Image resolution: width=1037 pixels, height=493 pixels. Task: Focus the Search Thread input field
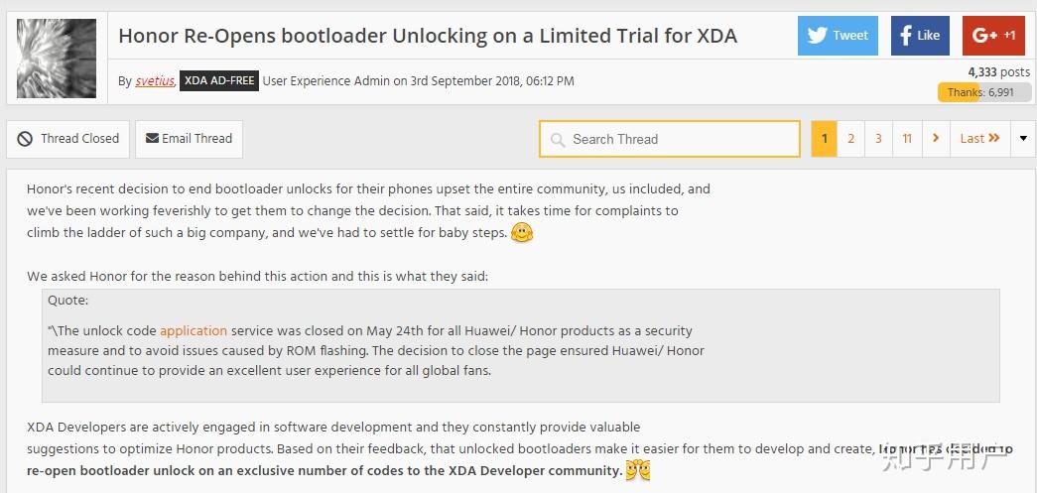(680, 140)
